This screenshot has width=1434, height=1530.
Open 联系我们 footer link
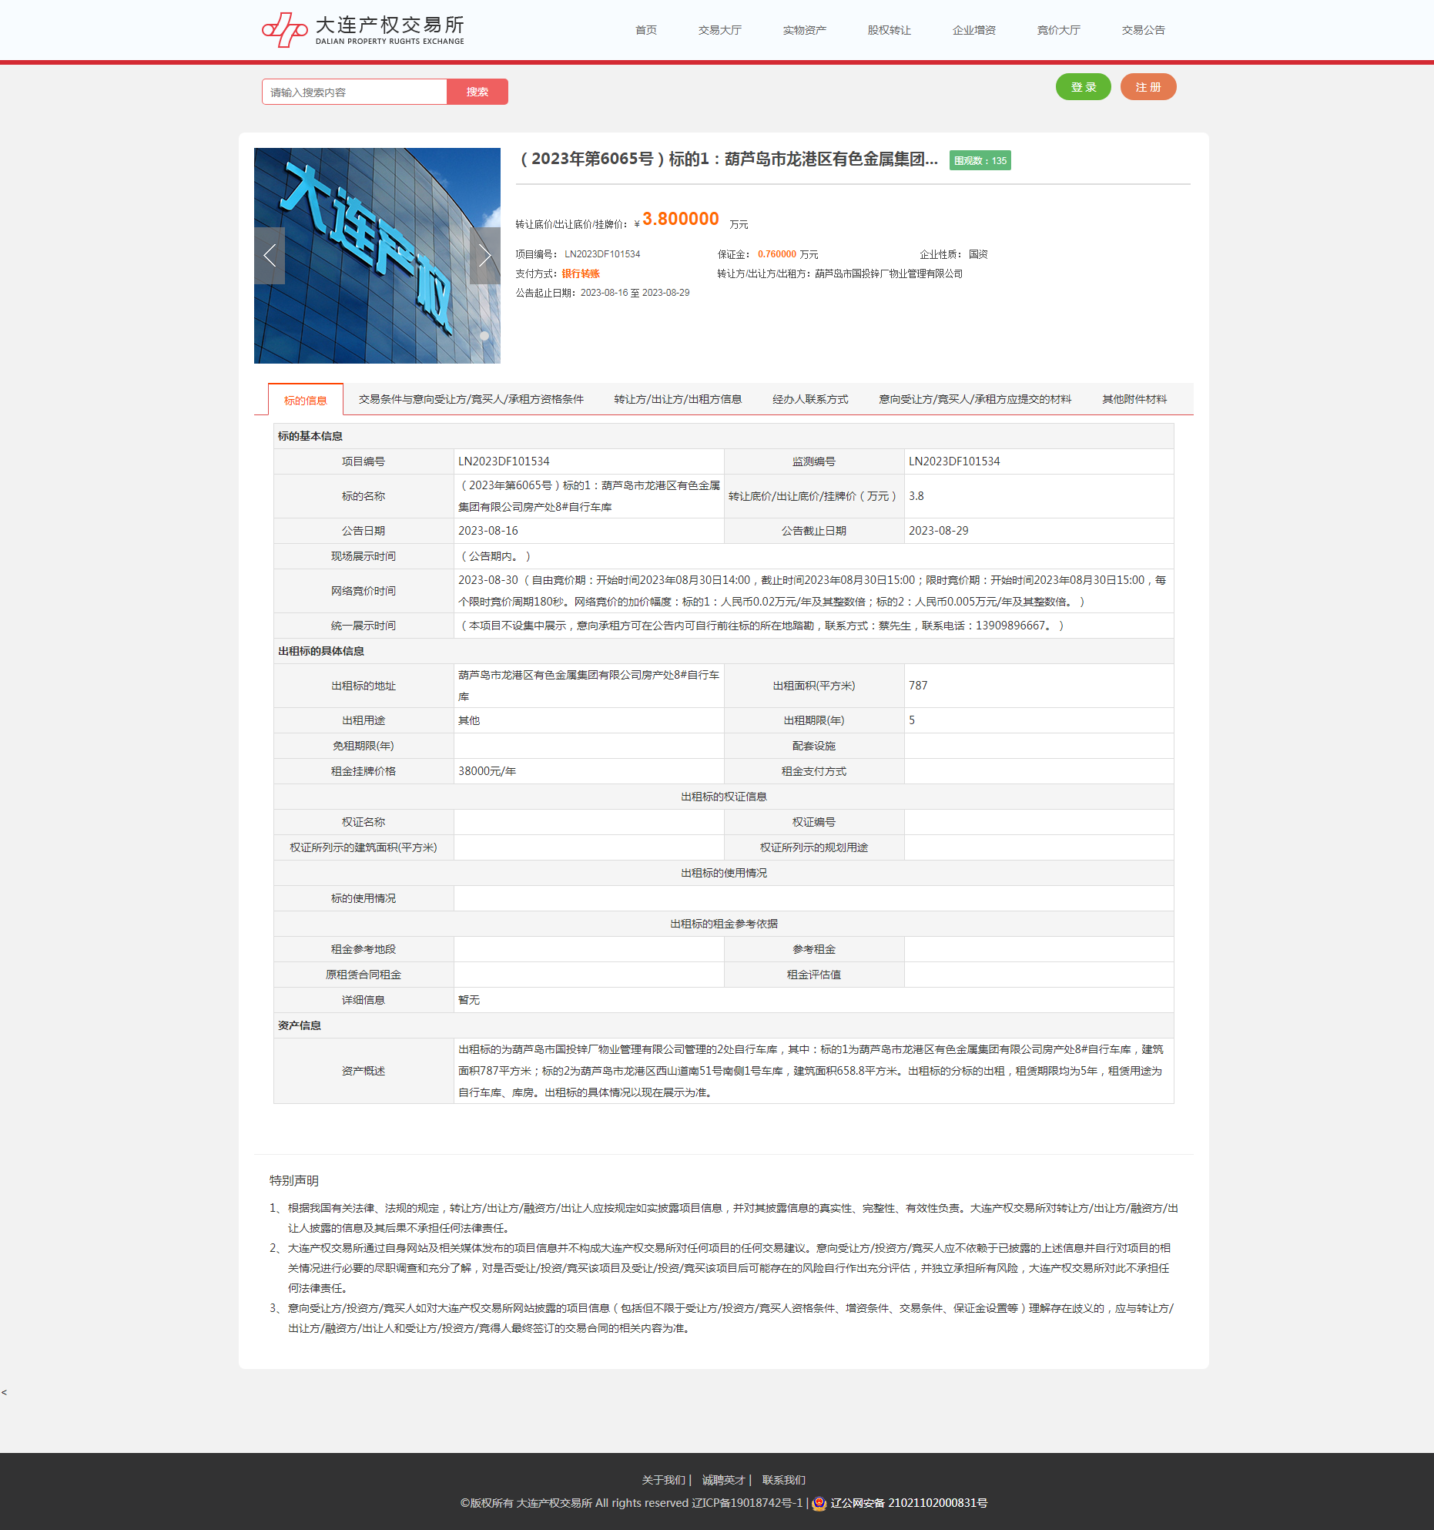click(784, 1480)
